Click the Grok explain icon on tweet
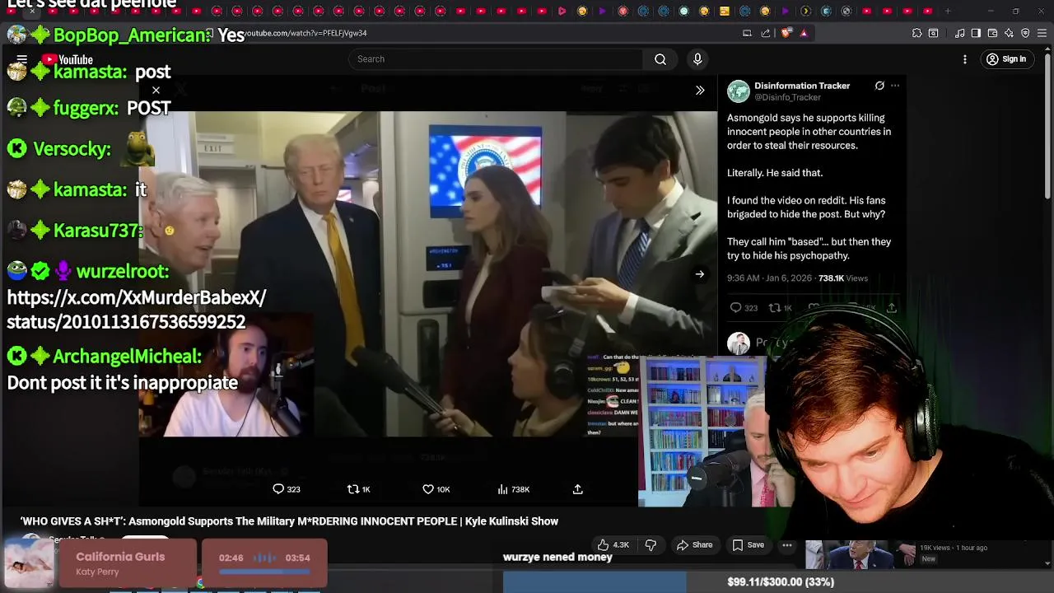 879,86
